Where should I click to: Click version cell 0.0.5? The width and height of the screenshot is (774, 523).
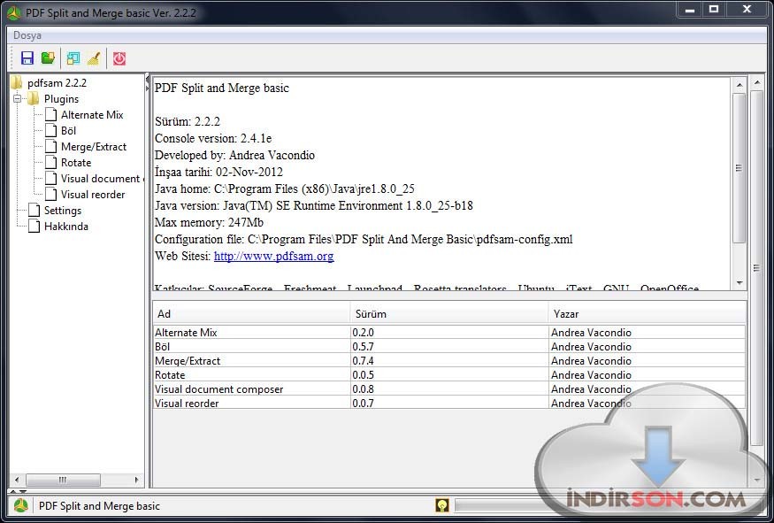[x=449, y=375]
